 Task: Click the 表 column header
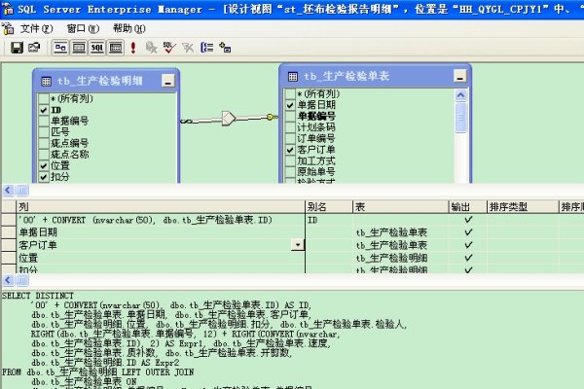pyautogui.click(x=401, y=207)
